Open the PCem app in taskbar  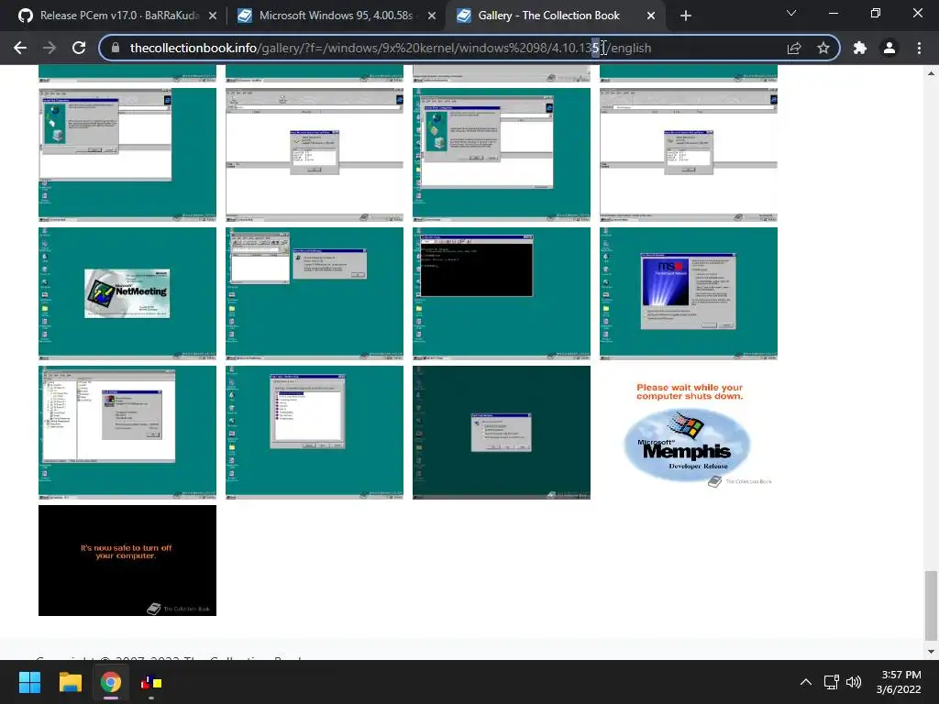click(151, 682)
